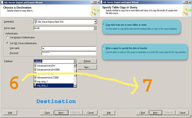Screen dimensions: 192x118
Task: Select AdventureWorksDW in database list
Action: [54, 66]
